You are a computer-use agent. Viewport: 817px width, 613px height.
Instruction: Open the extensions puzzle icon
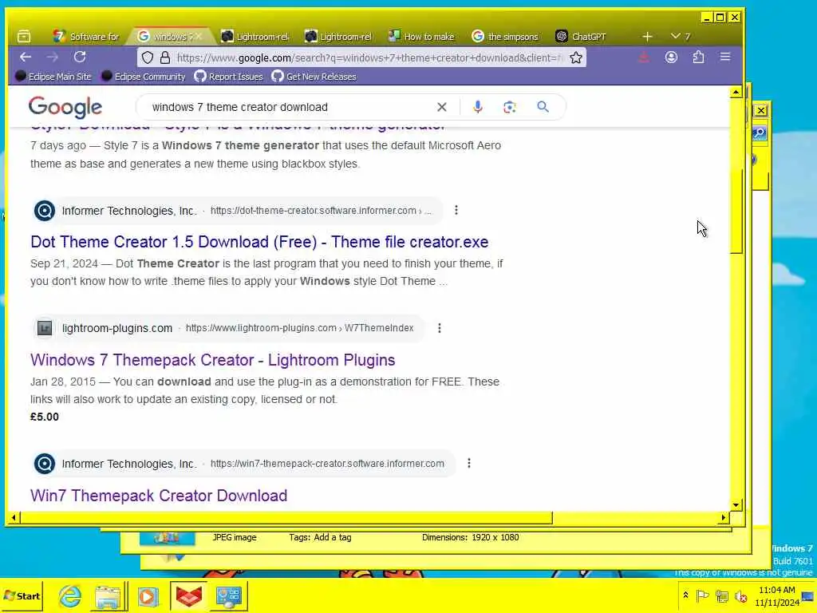click(698, 57)
